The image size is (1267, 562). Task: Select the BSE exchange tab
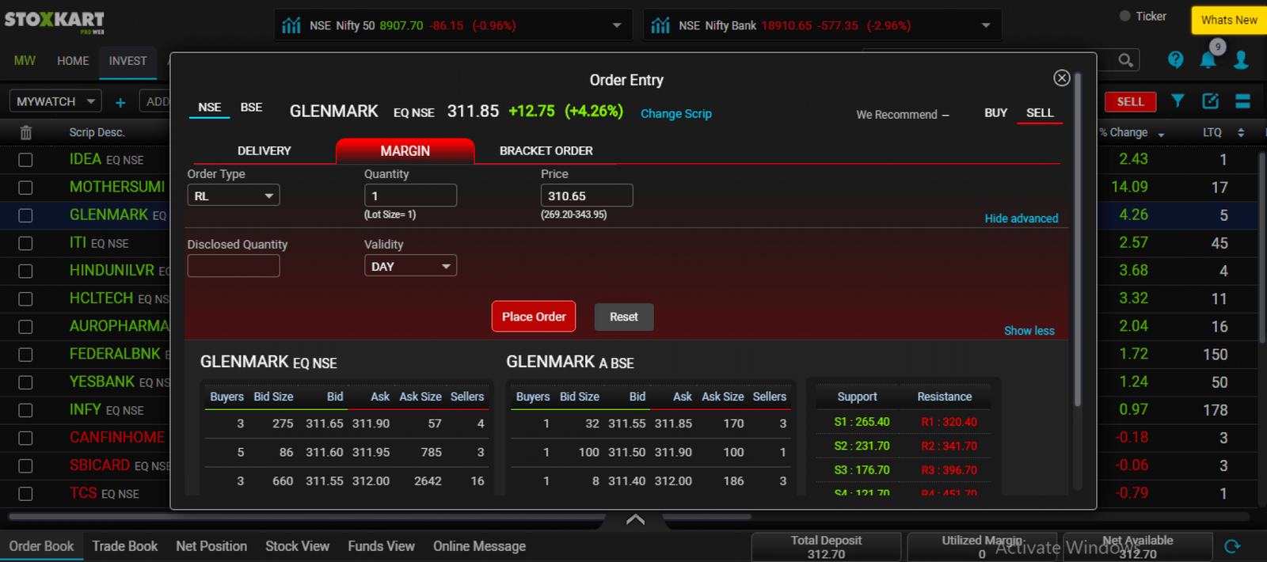251,107
